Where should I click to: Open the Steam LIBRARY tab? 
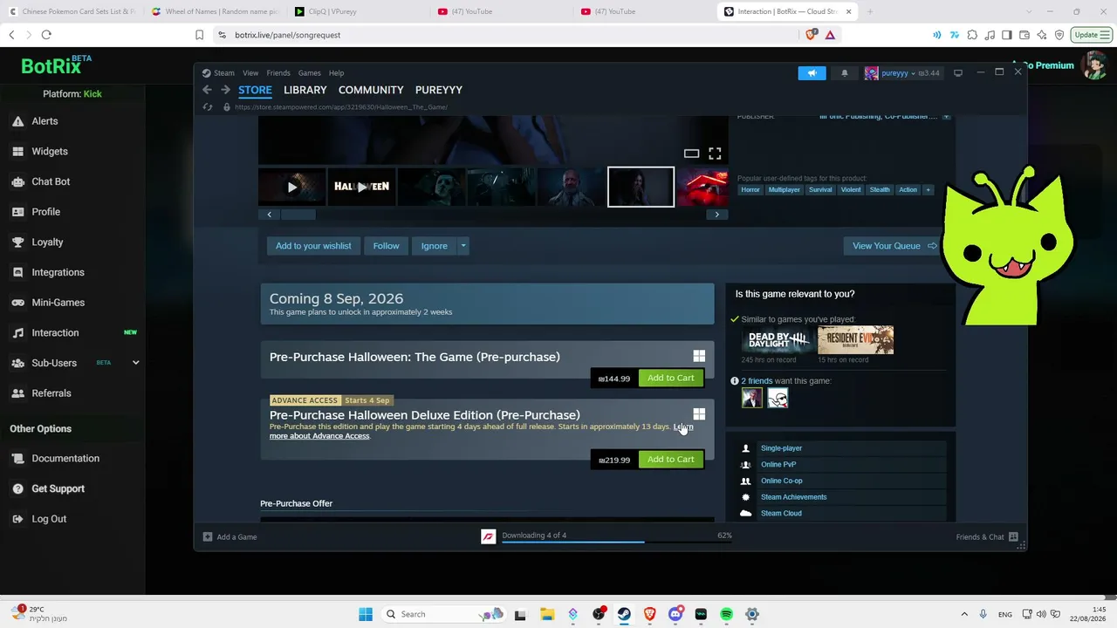[305, 90]
